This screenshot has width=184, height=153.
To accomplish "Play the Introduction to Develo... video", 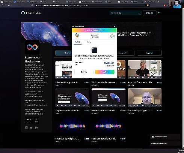I will click(x=94, y=106).
